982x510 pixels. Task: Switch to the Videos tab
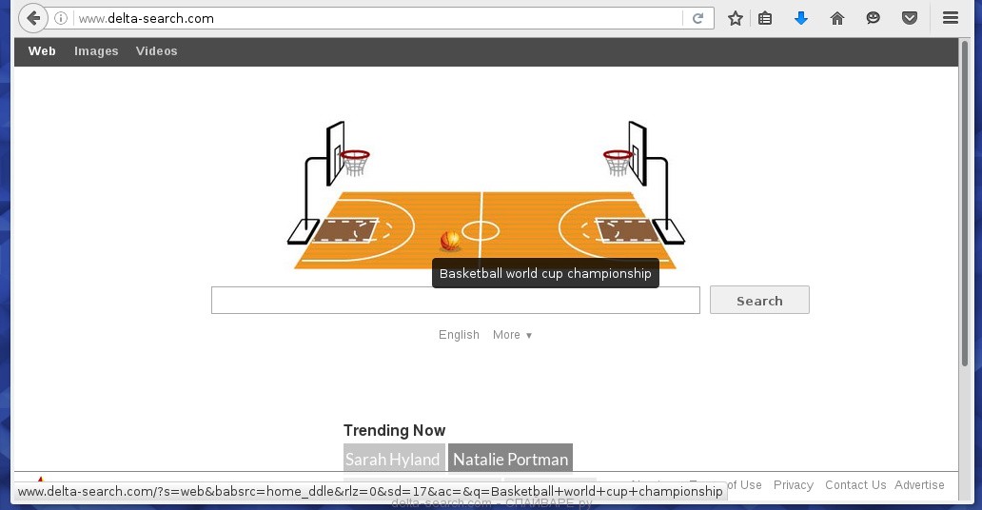tap(156, 51)
